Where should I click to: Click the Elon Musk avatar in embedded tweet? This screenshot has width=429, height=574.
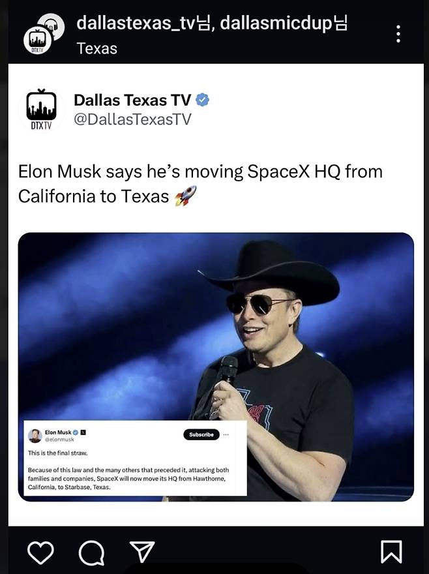click(x=35, y=436)
